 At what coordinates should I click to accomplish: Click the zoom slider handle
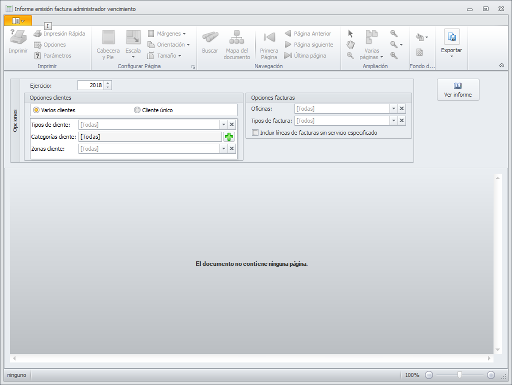460,375
